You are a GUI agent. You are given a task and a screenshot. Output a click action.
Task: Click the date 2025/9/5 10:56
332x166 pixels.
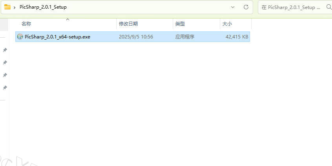136,37
